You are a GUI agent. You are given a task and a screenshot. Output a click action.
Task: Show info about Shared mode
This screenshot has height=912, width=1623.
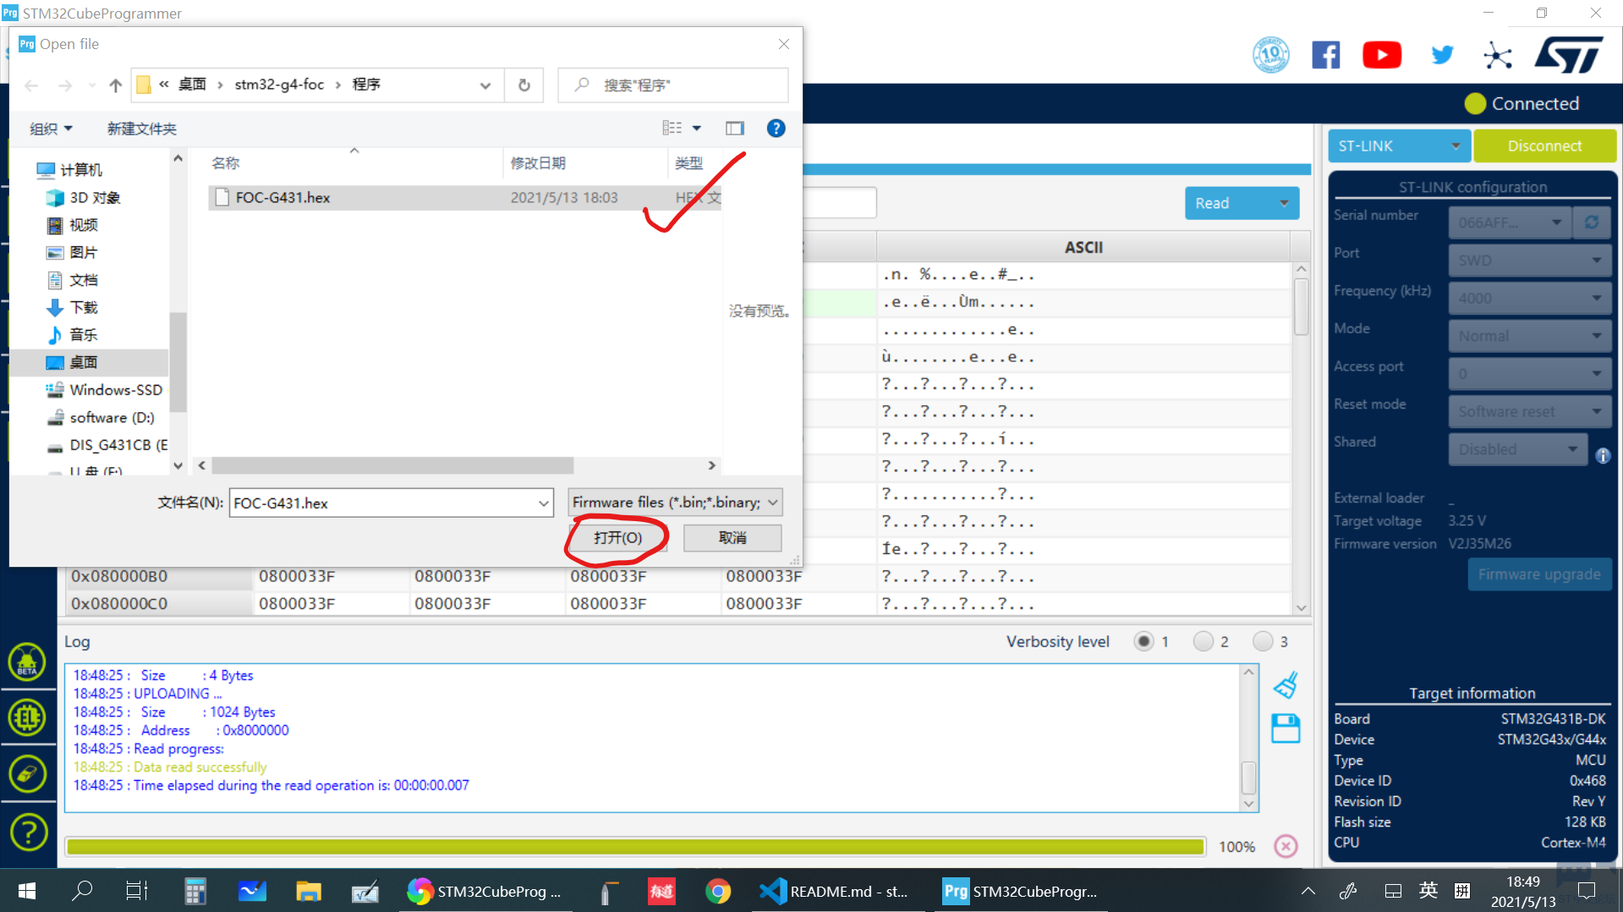point(1603,455)
